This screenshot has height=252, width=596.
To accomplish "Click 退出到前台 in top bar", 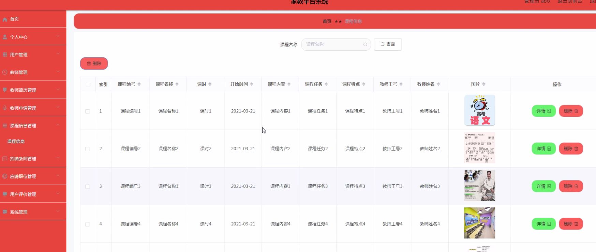I will pyautogui.click(x=570, y=2).
